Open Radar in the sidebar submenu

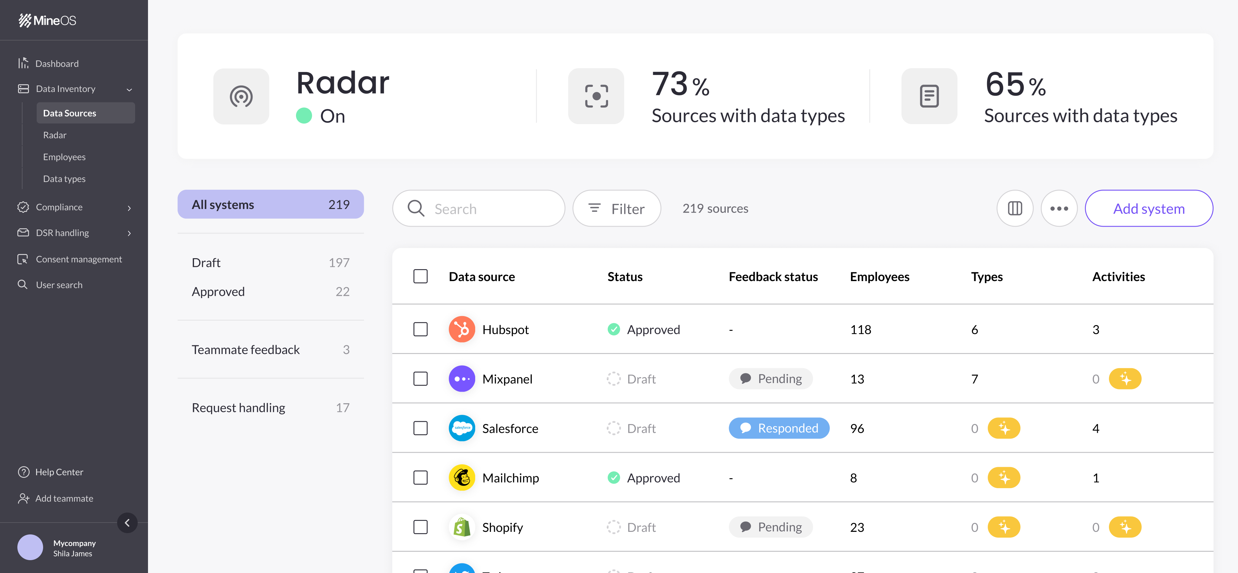tap(55, 135)
